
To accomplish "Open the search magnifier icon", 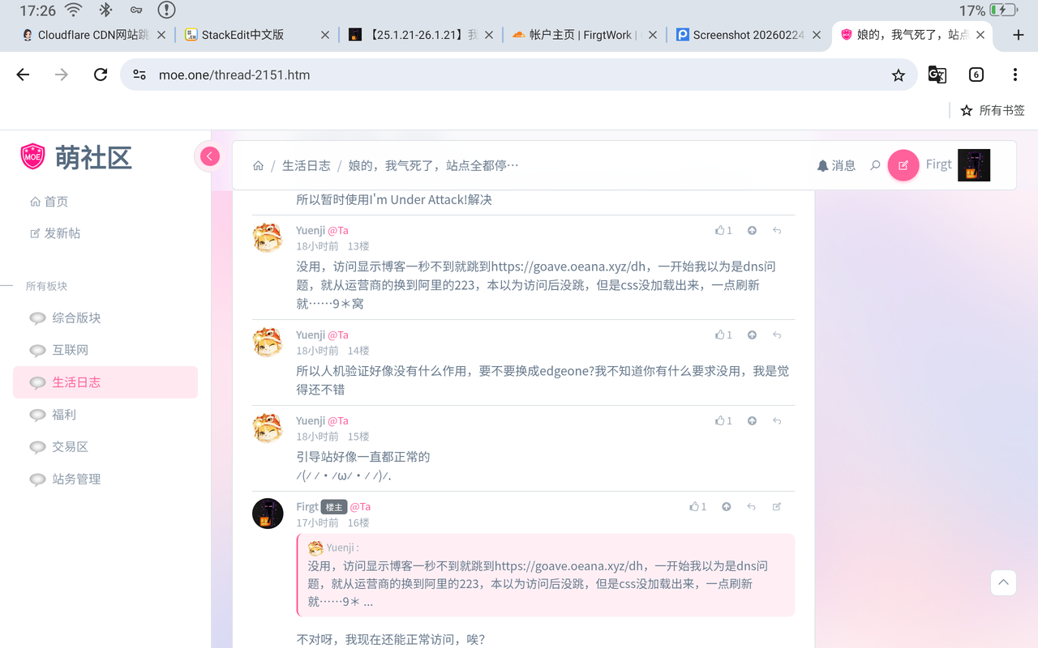I will click(875, 165).
